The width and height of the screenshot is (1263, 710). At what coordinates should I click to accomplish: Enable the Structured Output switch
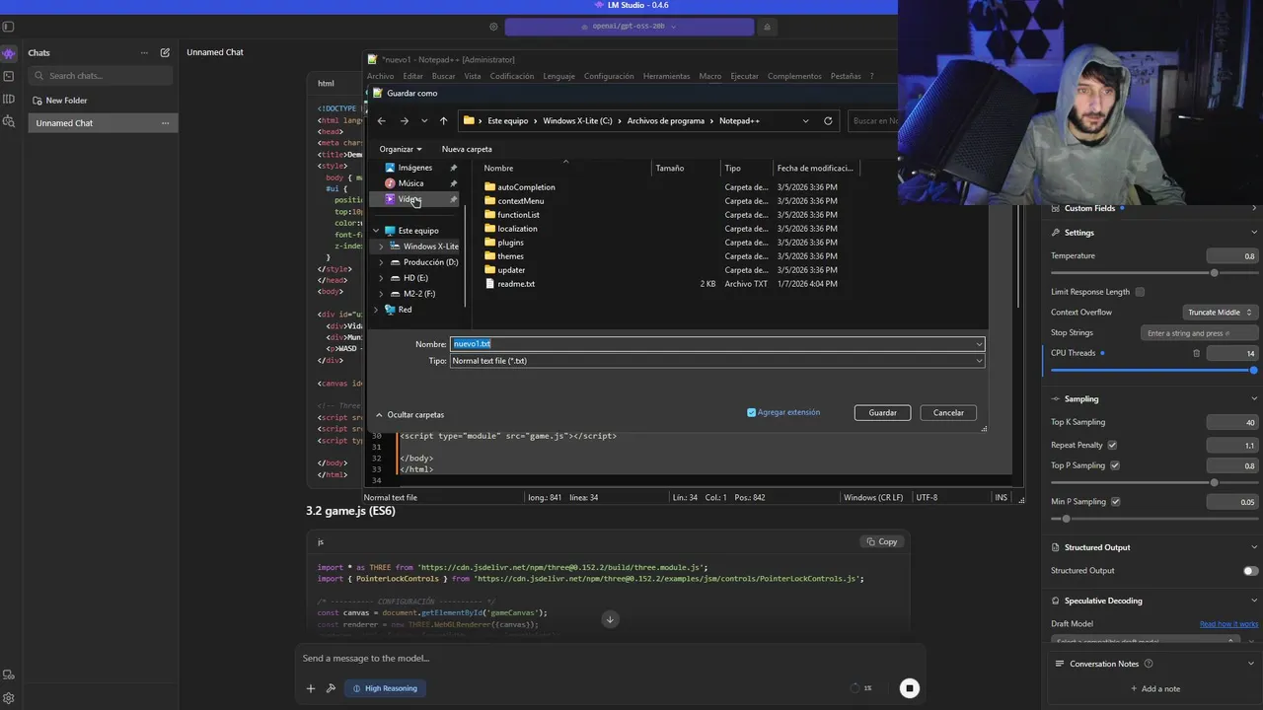click(x=1250, y=571)
